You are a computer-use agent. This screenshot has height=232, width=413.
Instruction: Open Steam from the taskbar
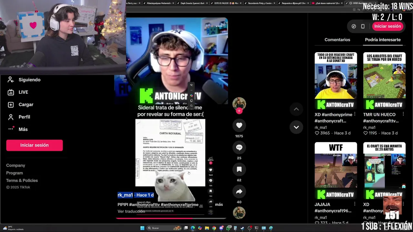242,228
